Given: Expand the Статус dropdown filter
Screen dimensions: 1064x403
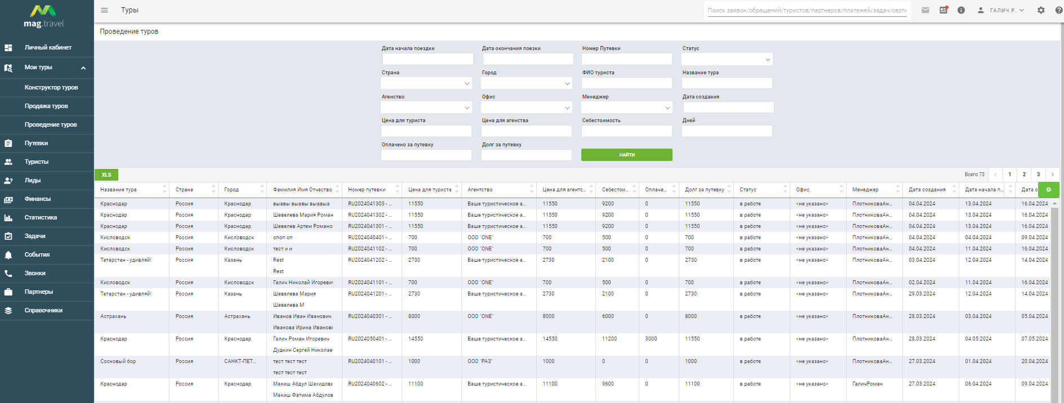Looking at the screenshot, I should (727, 59).
